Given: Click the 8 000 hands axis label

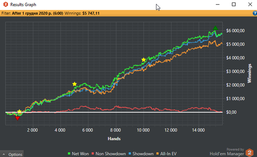Looking at the screenshot, I should click(115, 130).
